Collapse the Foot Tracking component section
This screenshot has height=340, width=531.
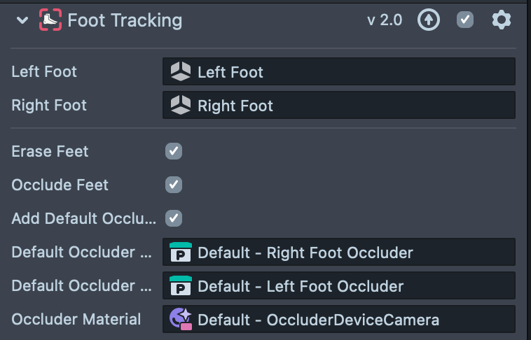[22, 20]
